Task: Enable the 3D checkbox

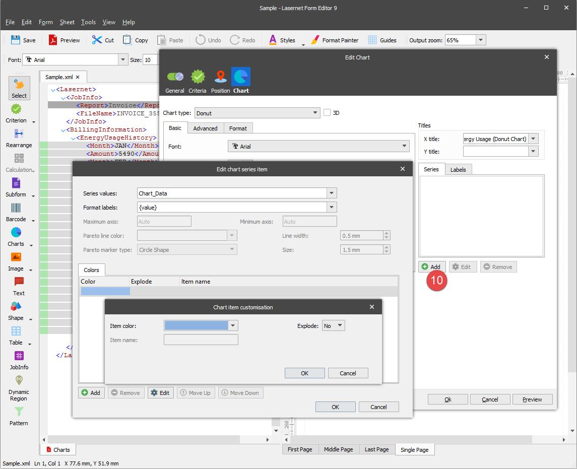Action: point(327,112)
